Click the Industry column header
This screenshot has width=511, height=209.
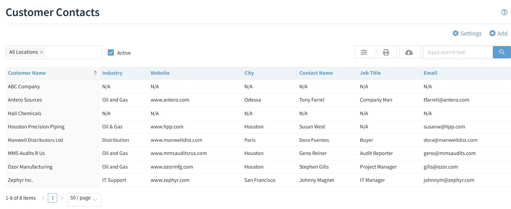(112, 73)
